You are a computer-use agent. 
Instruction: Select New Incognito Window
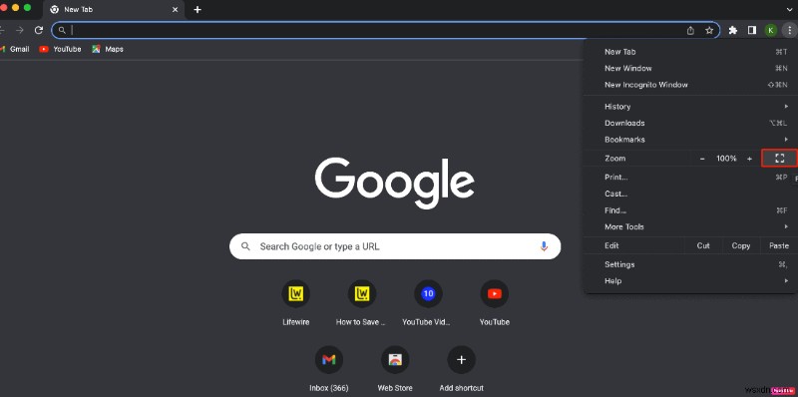click(x=690, y=85)
